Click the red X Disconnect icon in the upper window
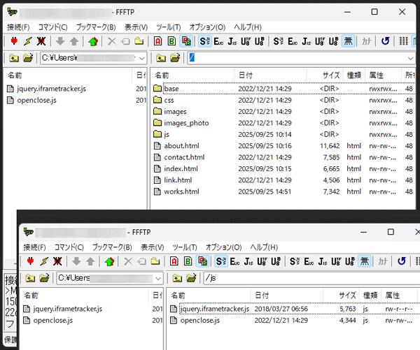Viewport: 420px width, 350px height. pyautogui.click(x=42, y=41)
